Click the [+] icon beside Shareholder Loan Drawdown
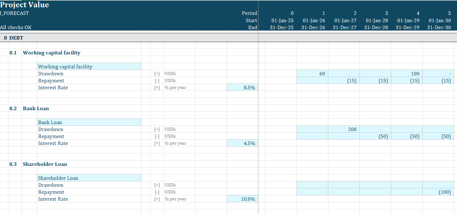This screenshot has width=457, height=214. click(157, 185)
